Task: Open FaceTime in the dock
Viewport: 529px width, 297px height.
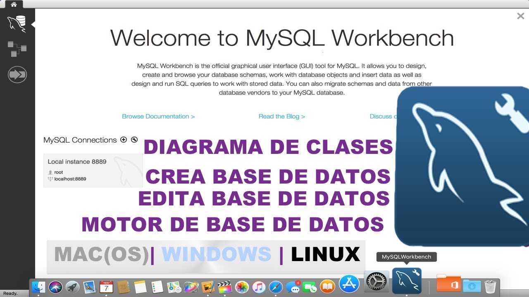Action: tap(310, 287)
